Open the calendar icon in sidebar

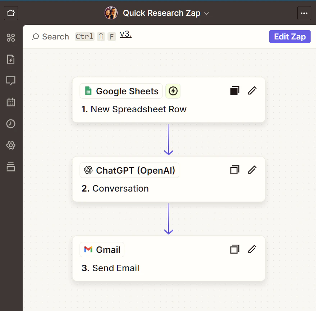coord(11,102)
